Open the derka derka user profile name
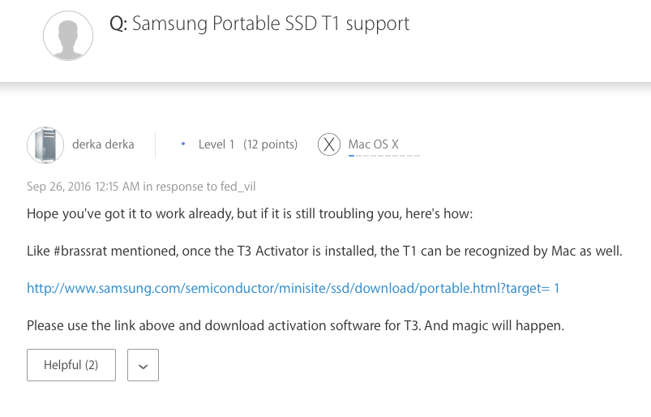 (103, 144)
